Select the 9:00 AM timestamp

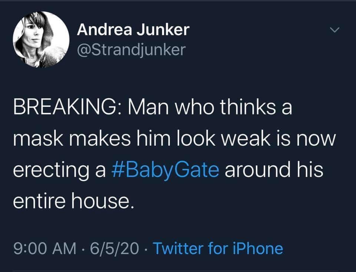coord(45,248)
